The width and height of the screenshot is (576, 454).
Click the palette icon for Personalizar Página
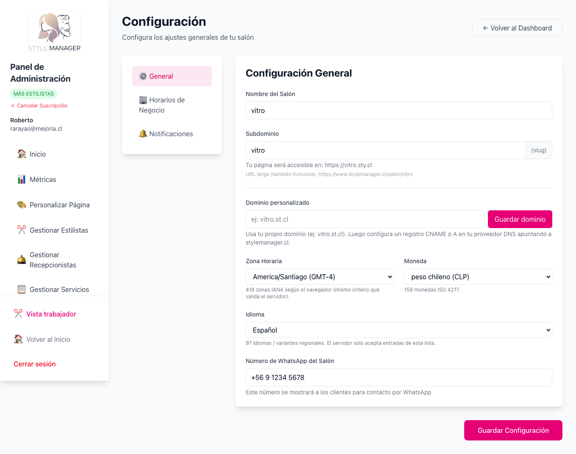pos(21,205)
